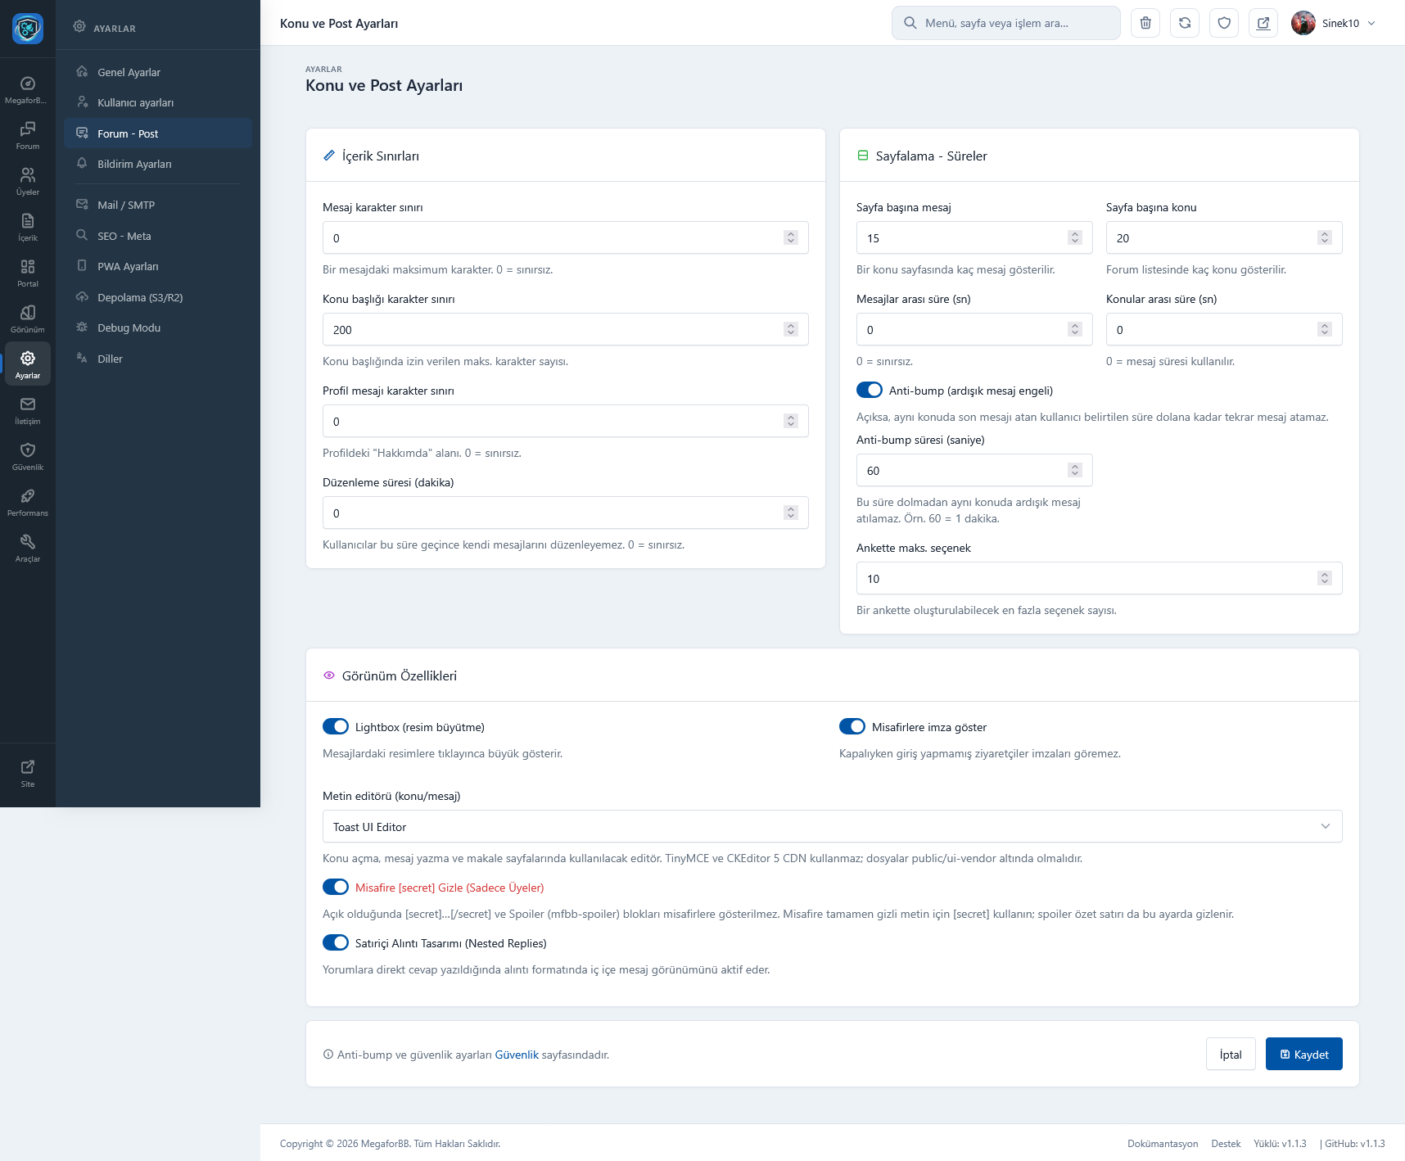Open SEO - Meta settings page
Screen dimensions: 1405x1161
[x=124, y=236]
